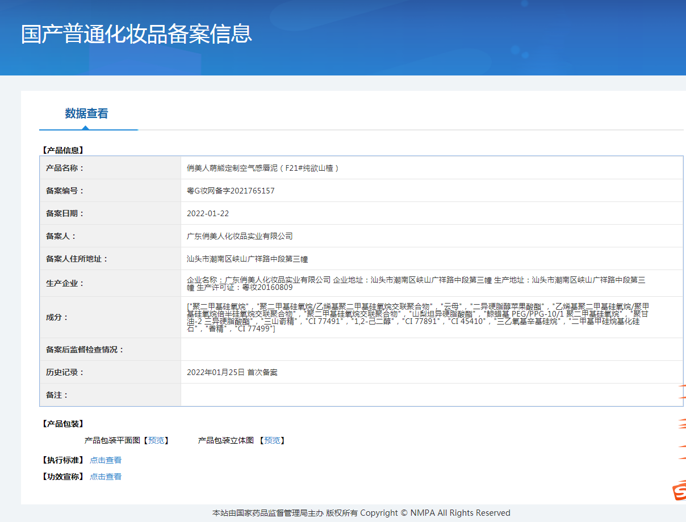Click the 【产品包装】 section heading
Image resolution: width=686 pixels, height=522 pixels.
(x=63, y=424)
